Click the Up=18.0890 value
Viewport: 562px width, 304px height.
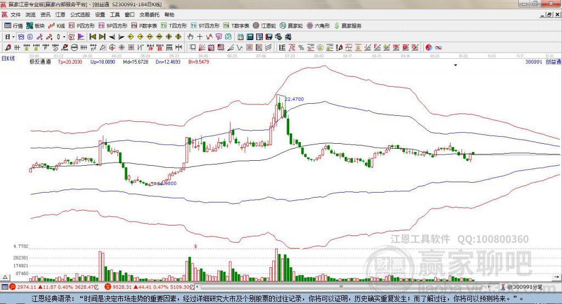(x=103, y=62)
